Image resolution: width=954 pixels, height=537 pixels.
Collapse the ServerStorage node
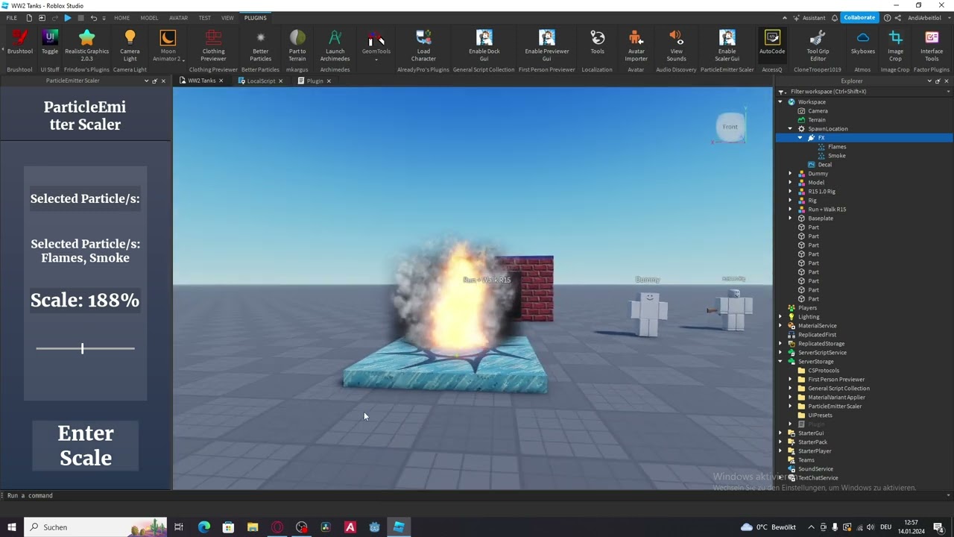(780, 362)
